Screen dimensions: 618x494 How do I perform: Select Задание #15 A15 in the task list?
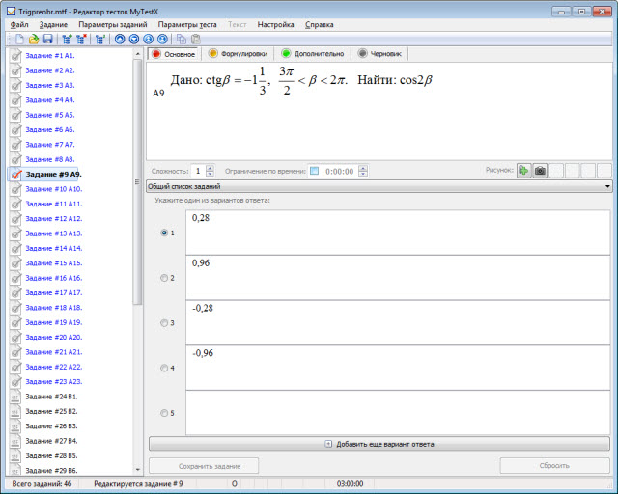pos(53,262)
